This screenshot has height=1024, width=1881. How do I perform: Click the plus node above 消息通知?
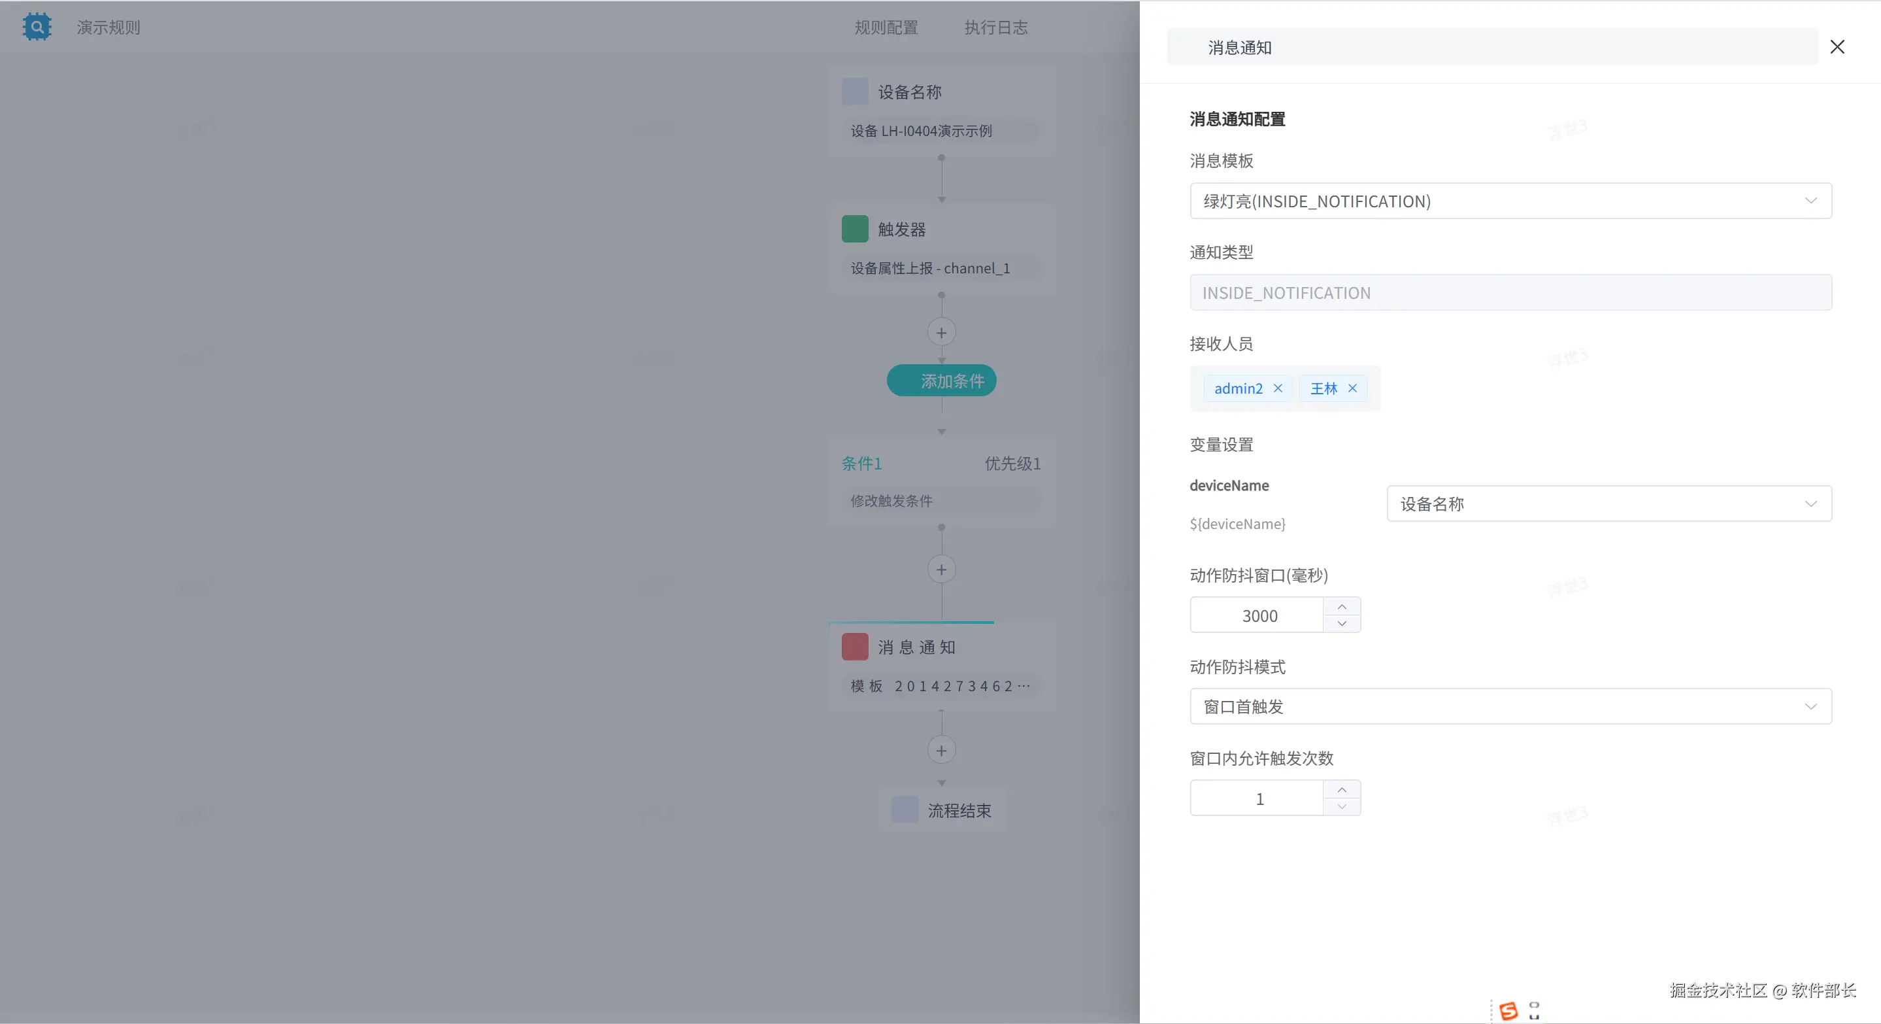[x=940, y=570]
